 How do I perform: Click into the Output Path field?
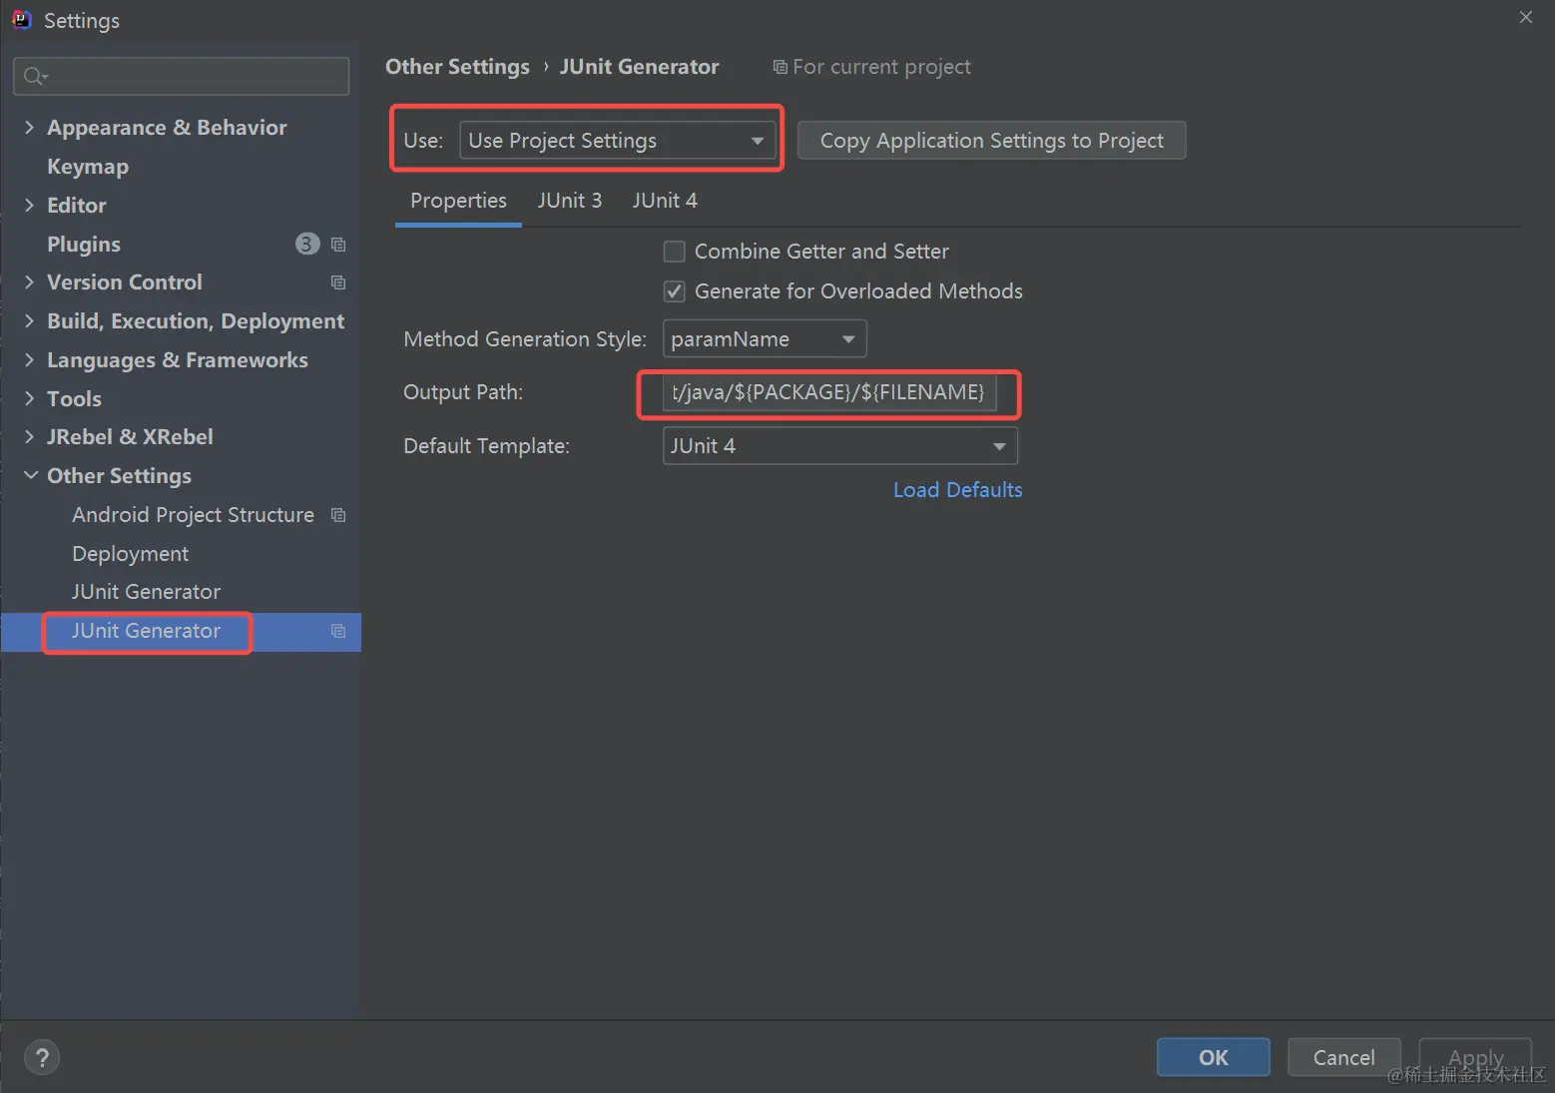tap(829, 392)
